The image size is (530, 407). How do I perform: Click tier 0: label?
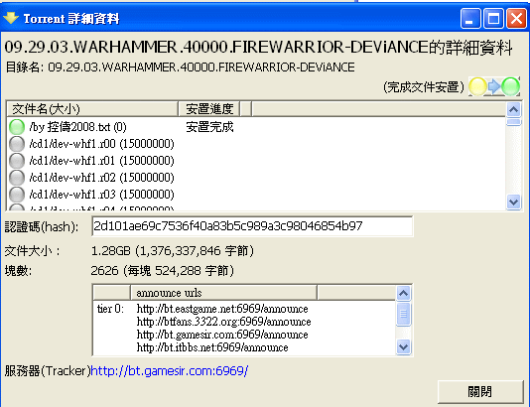click(x=110, y=309)
